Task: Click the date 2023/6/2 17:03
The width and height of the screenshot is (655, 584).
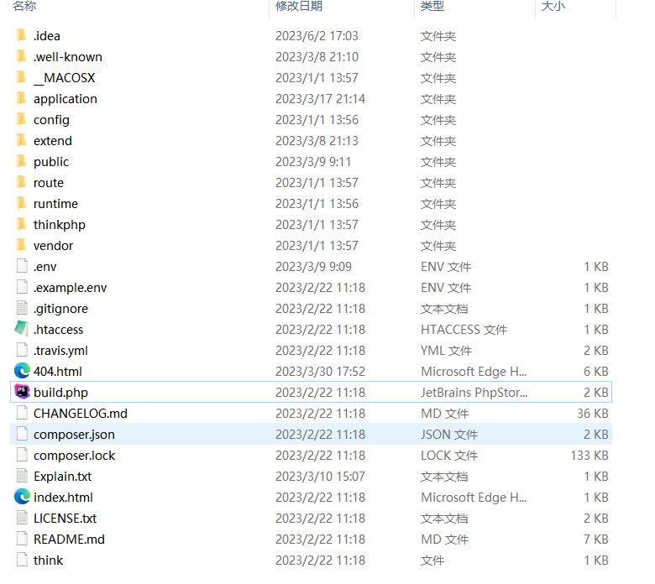Action: (317, 36)
